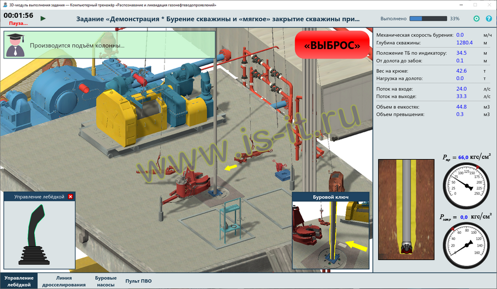Viewport: 497px width, 289px height.
Task: Click the Буровой ключ preview thumbnail
Action: pyautogui.click(x=331, y=235)
